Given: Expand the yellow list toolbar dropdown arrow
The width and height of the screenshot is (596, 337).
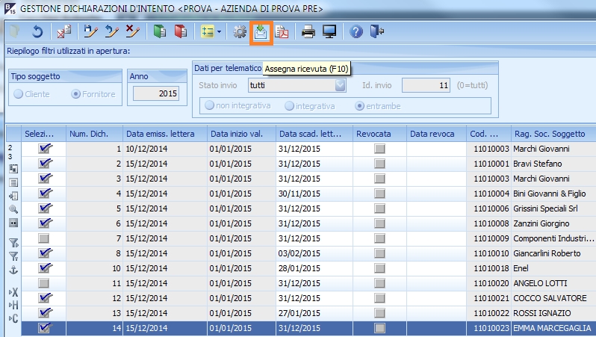Looking at the screenshot, I should [x=218, y=32].
